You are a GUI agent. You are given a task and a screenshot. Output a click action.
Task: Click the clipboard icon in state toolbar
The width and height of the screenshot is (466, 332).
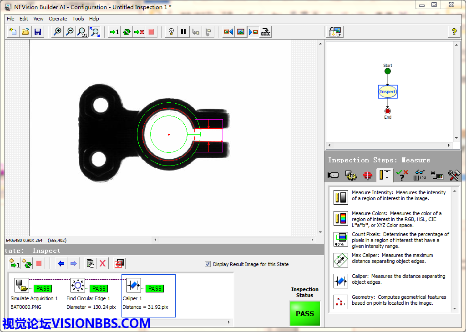click(x=90, y=263)
